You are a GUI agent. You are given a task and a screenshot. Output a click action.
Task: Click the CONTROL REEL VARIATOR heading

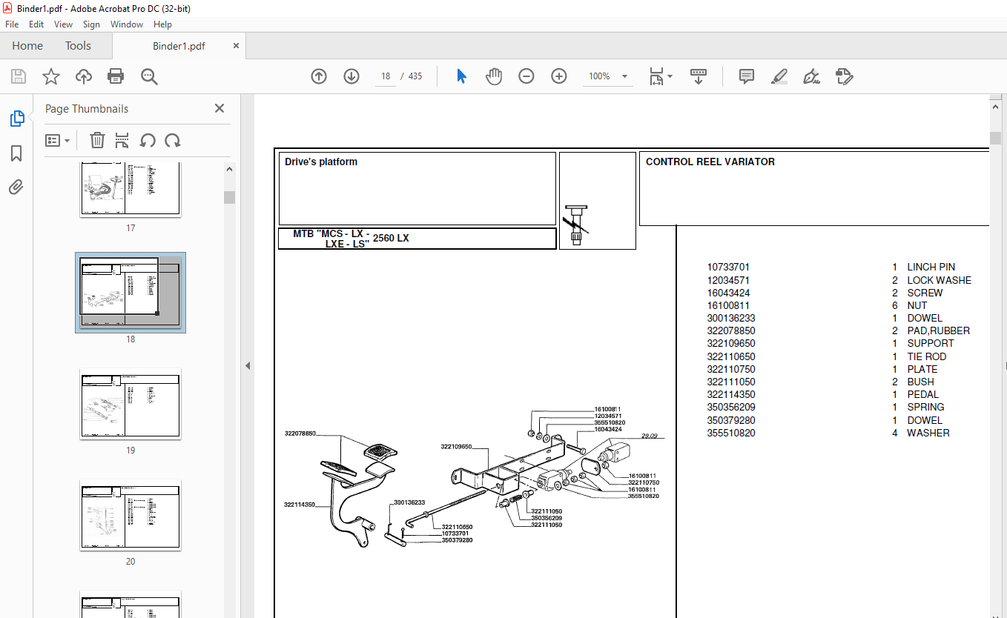[710, 162]
